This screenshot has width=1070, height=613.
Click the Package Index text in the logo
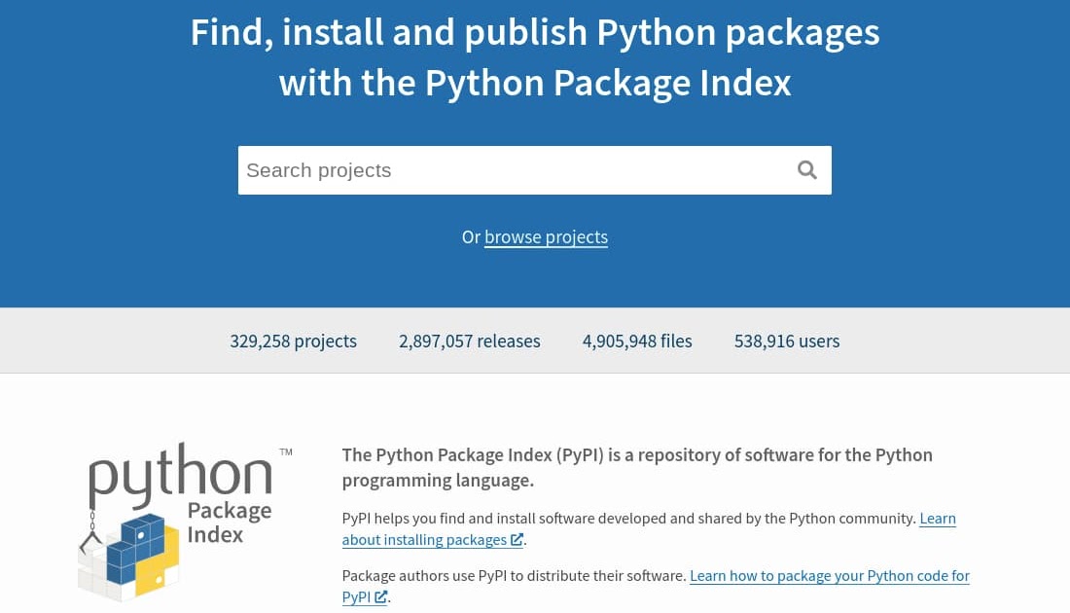pos(229,523)
